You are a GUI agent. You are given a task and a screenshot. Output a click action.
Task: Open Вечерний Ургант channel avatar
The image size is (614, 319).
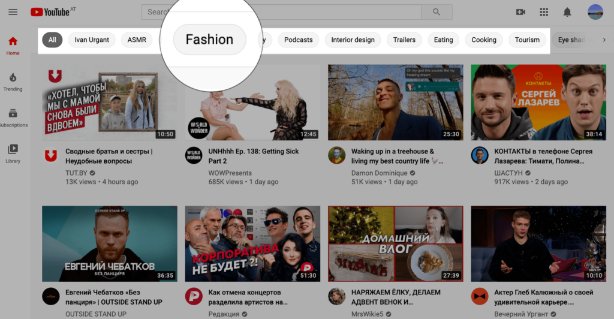pyautogui.click(x=480, y=297)
